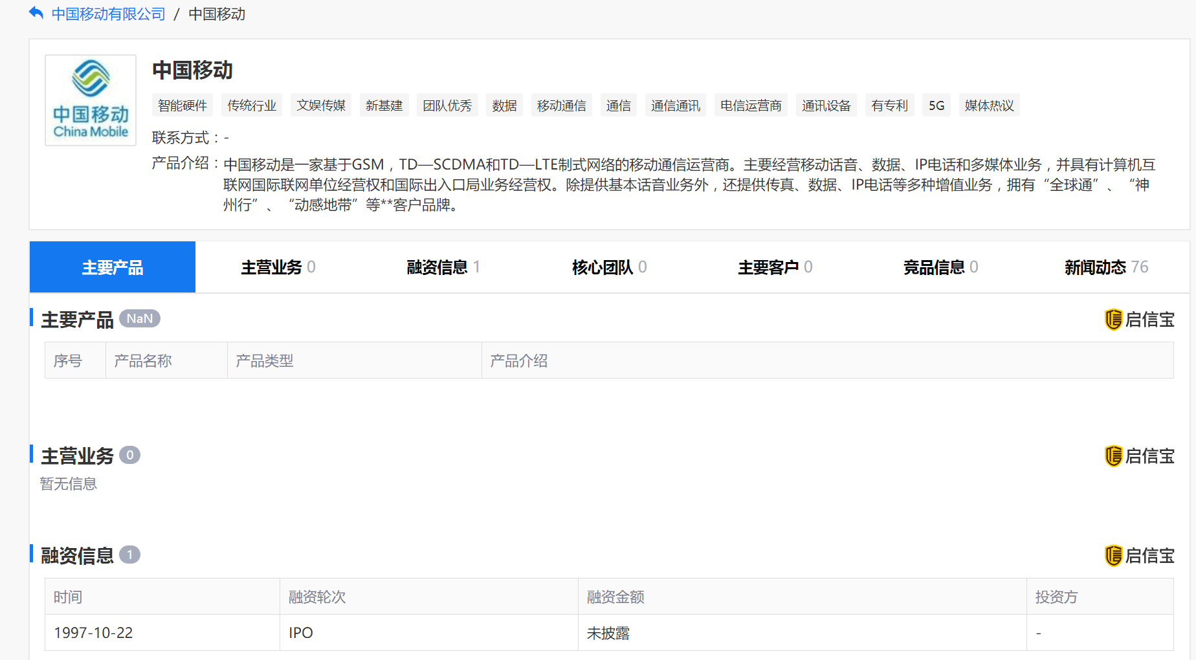Click the 产品名称 column header
Viewport: 1196px width, 660px height.
click(166, 360)
